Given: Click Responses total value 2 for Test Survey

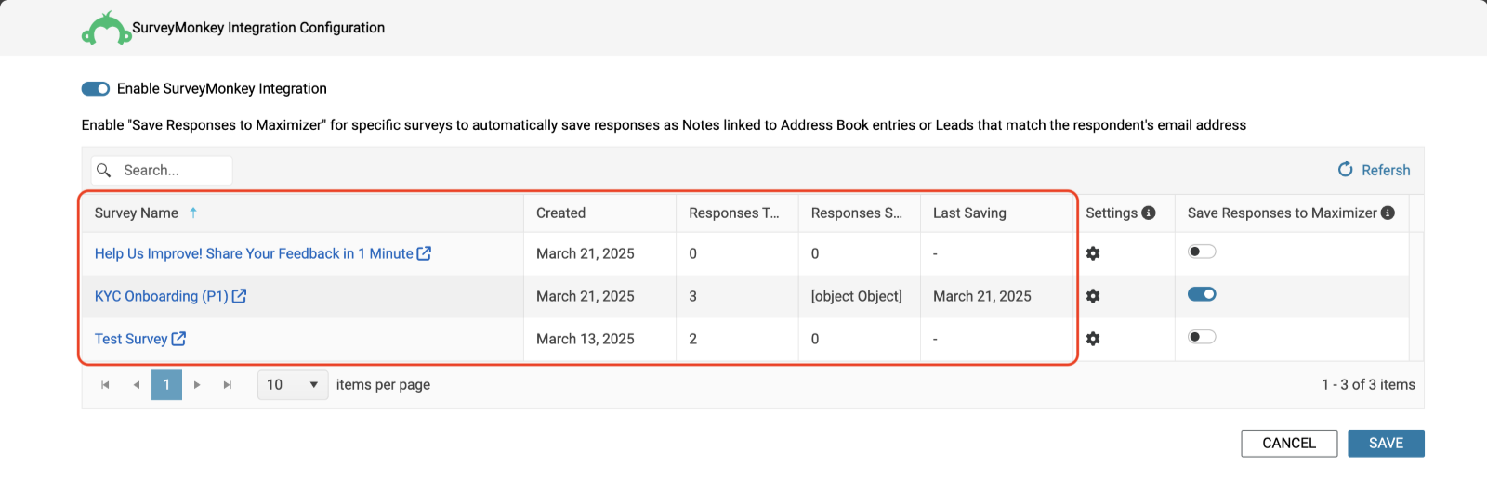Looking at the screenshot, I should 693,339.
